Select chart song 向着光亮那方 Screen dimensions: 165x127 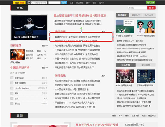click(20, 83)
